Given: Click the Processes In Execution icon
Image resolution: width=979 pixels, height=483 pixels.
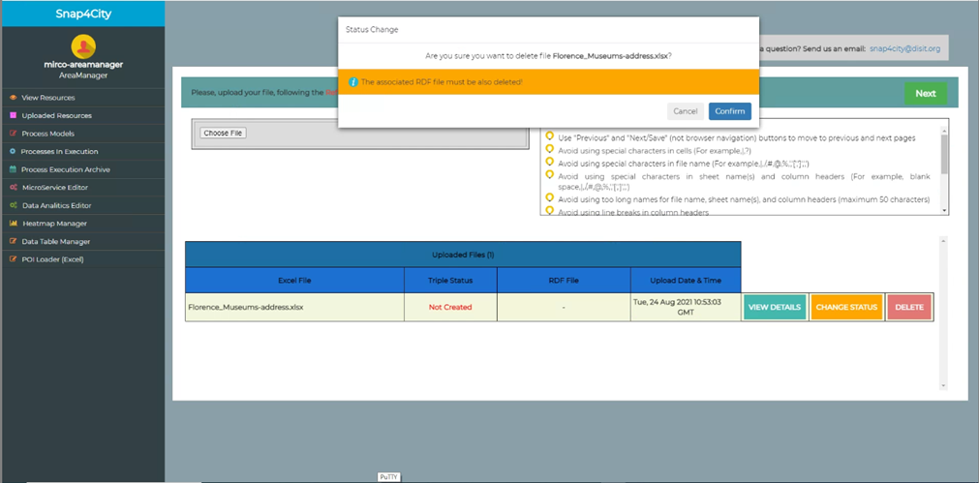Looking at the screenshot, I should coord(13,152).
